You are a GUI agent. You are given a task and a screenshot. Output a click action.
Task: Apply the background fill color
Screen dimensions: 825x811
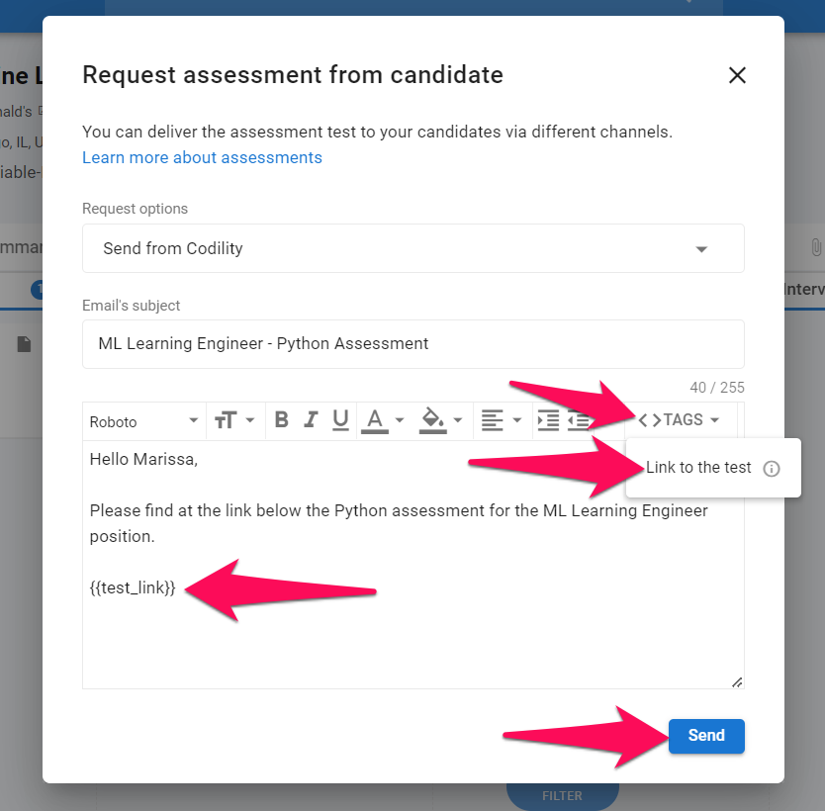pos(432,420)
